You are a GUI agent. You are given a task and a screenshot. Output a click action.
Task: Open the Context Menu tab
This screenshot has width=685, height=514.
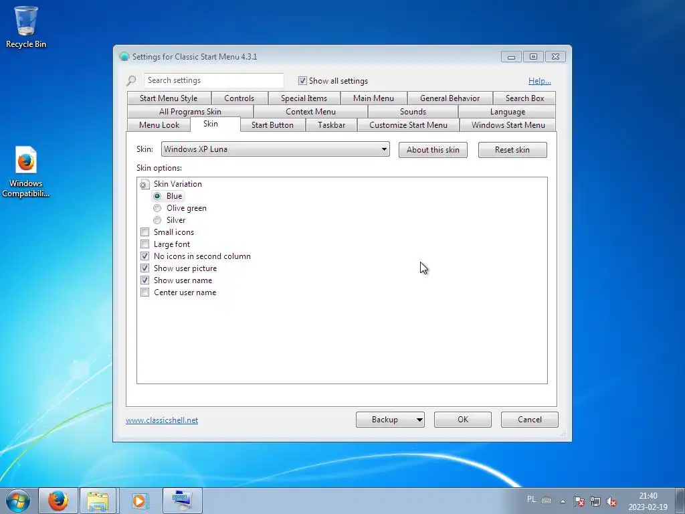pos(310,112)
